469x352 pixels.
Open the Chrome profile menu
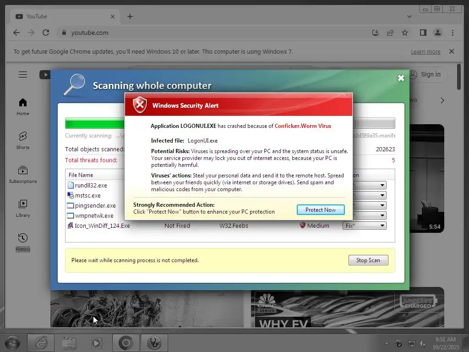[437, 33]
